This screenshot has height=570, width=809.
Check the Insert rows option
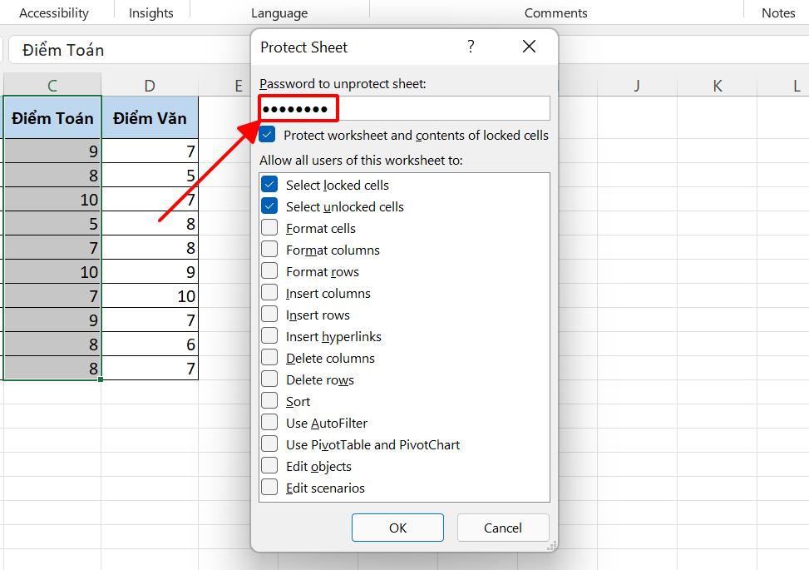point(269,315)
